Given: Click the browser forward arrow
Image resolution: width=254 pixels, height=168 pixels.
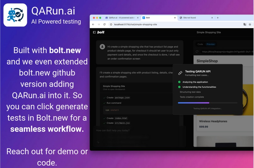Looking at the screenshot, I should (99, 25).
